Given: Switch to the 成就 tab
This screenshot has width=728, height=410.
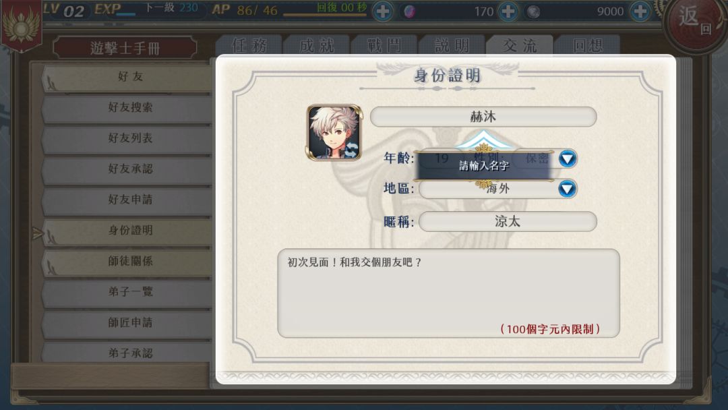Looking at the screenshot, I should [x=317, y=45].
